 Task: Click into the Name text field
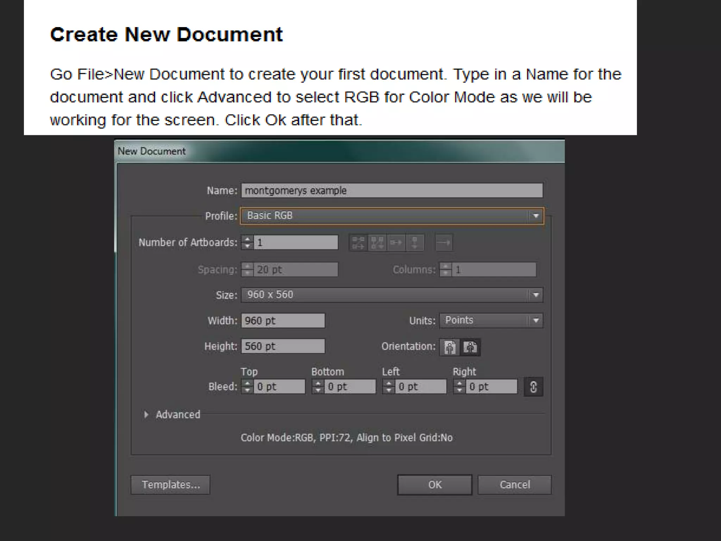click(391, 191)
